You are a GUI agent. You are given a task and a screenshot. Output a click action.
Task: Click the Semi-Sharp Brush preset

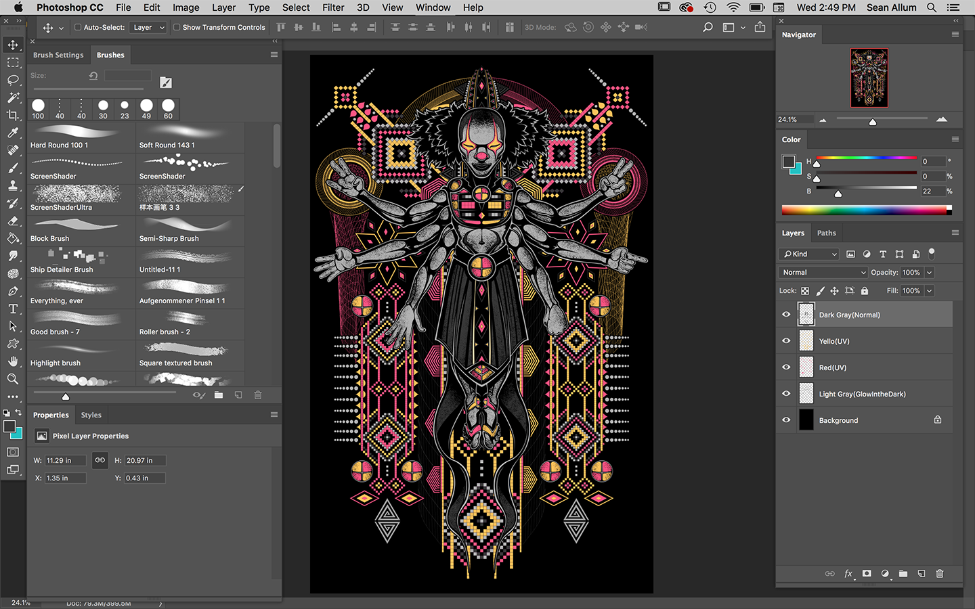pyautogui.click(x=190, y=231)
